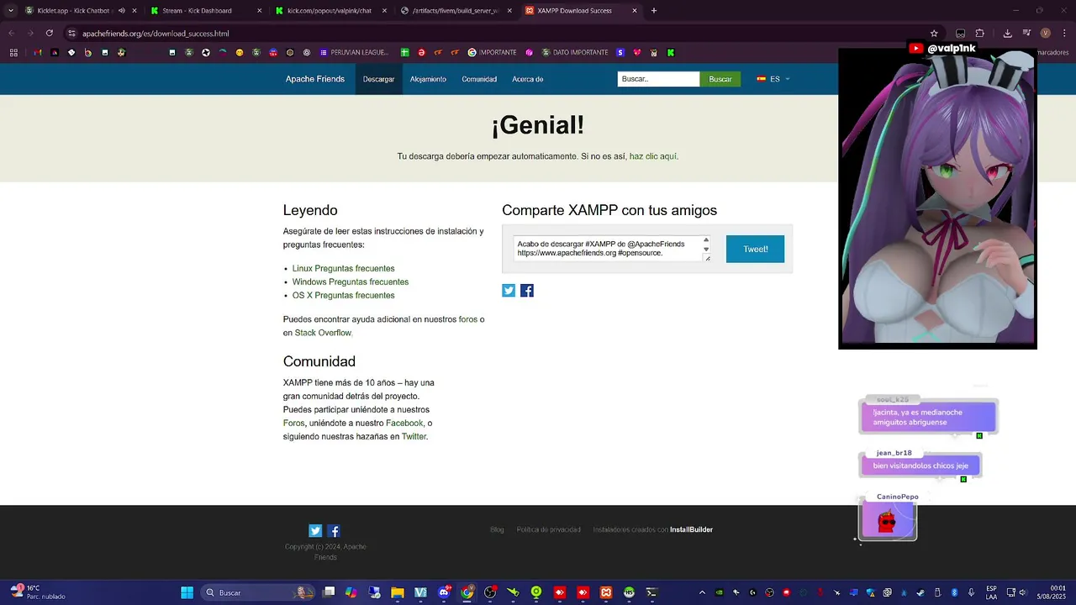Open Linux Preguntas frecuentes link
This screenshot has height=605, width=1076.
pos(343,269)
